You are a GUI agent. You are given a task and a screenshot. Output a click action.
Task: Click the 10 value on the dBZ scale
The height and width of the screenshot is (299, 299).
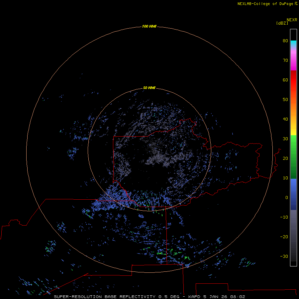[285, 178]
